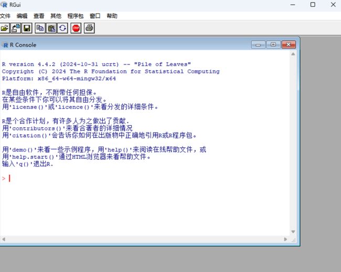Click the 'contributors()' text in console

(x=37, y=128)
